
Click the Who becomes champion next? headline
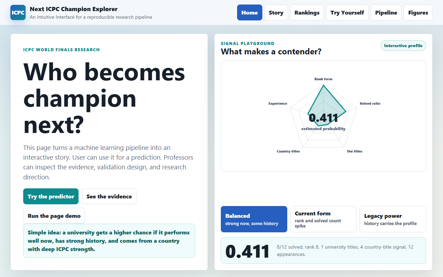(104, 98)
